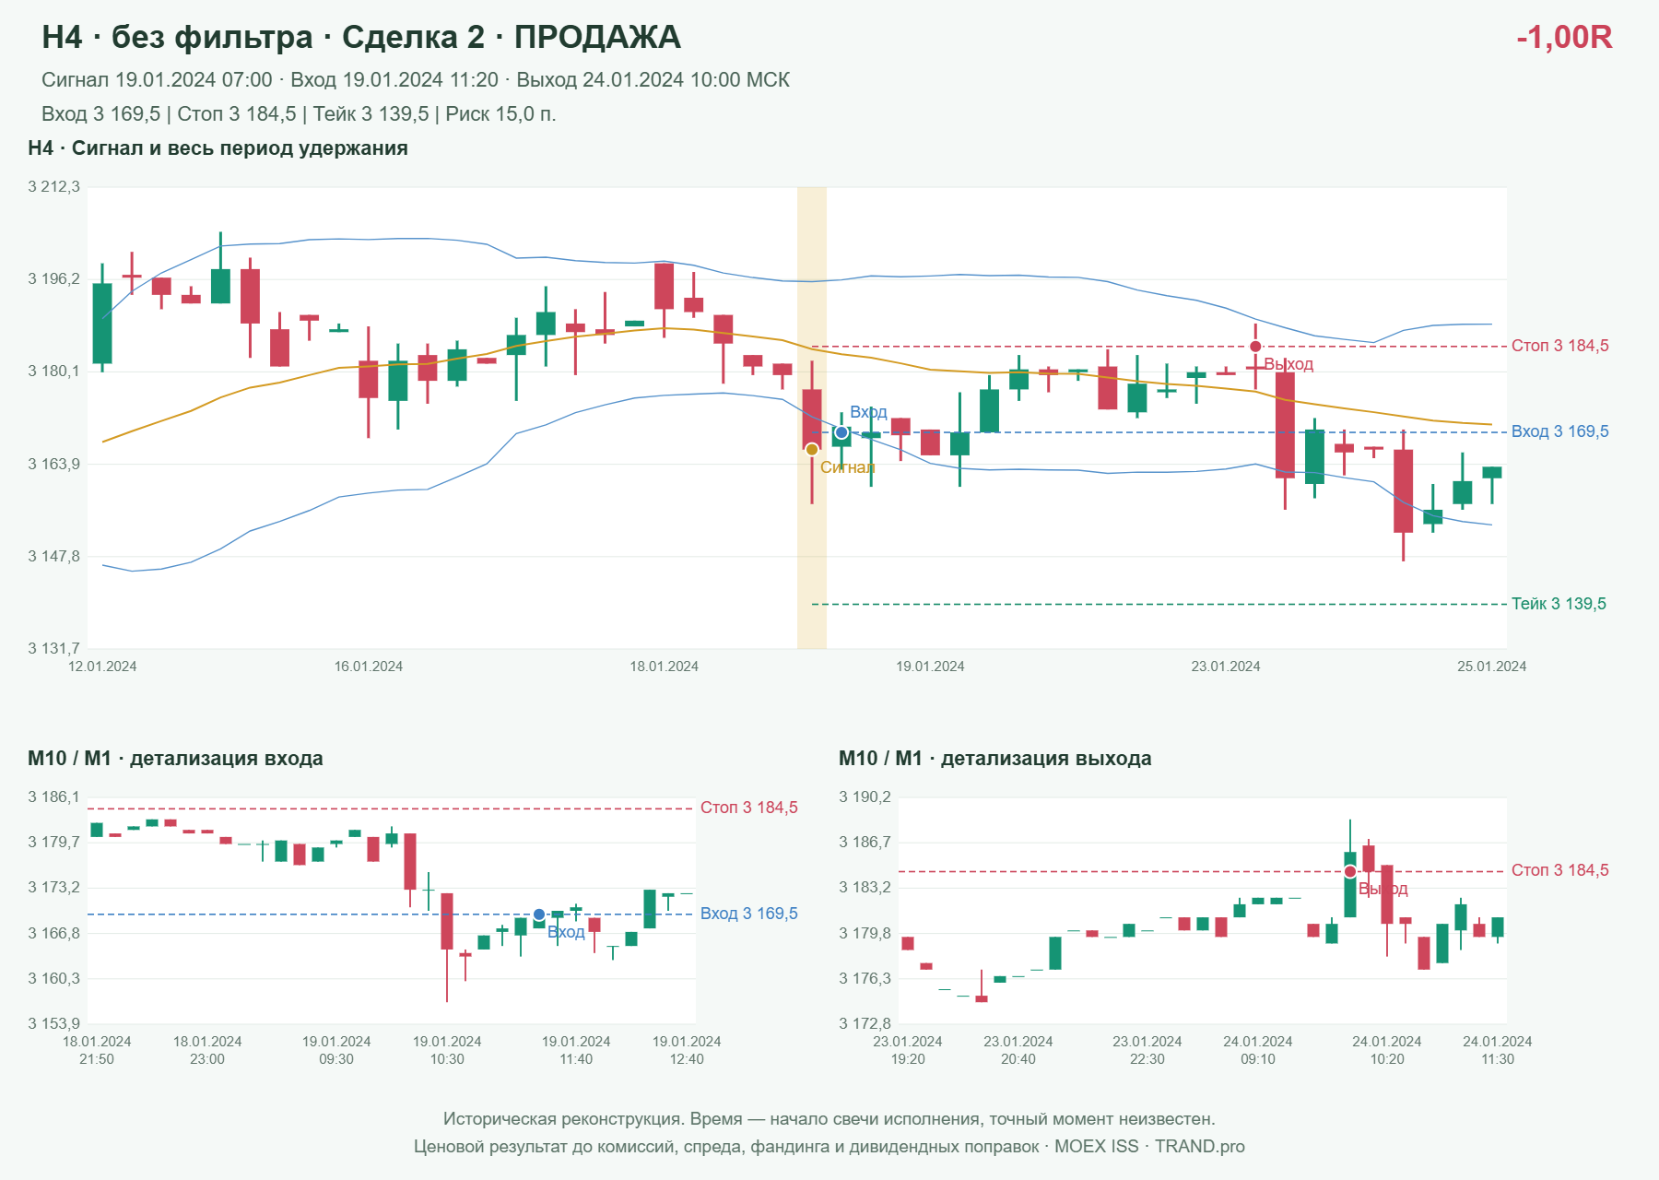Image resolution: width=1659 pixels, height=1180 pixels.
Task: Click the 'Историческая реконструкция' footer note
Action: pyautogui.click(x=829, y=1119)
